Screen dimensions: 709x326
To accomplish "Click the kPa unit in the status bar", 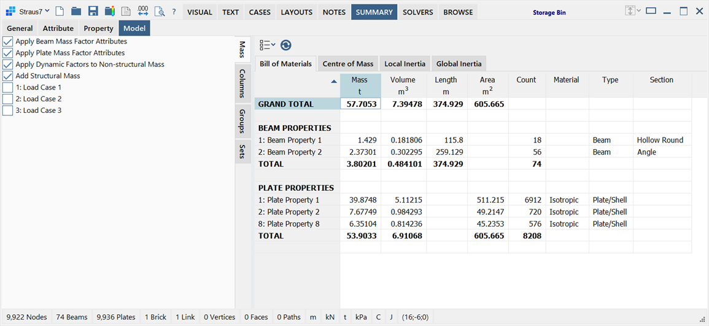I will [x=362, y=317].
